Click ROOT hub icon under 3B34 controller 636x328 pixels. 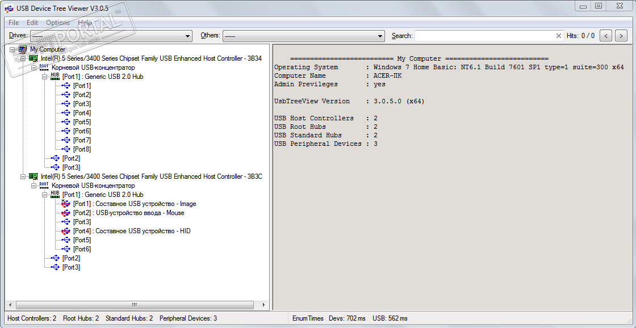click(x=45, y=68)
